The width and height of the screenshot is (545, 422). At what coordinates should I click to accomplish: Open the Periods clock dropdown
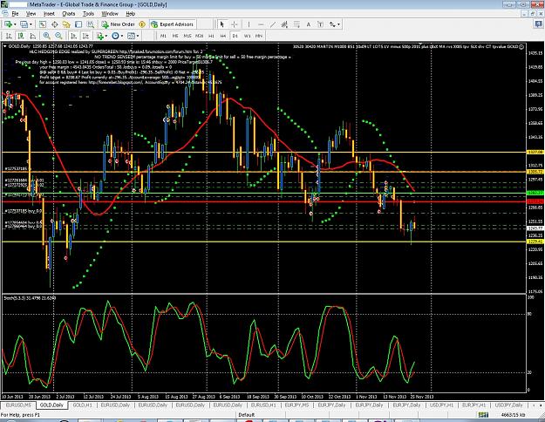[x=118, y=36]
